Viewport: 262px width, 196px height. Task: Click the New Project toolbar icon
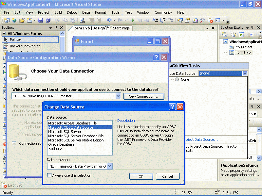[x=7, y=20]
